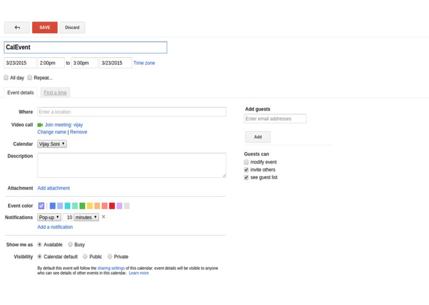Image resolution: width=429 pixels, height=305 pixels.
Task: Open the minutes unit dropdown
Action: [86, 217]
